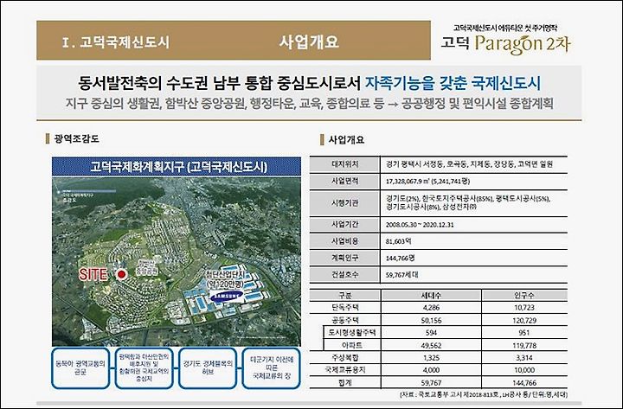Click the '세대수' column header
This screenshot has width=623, height=409.
tap(431, 296)
